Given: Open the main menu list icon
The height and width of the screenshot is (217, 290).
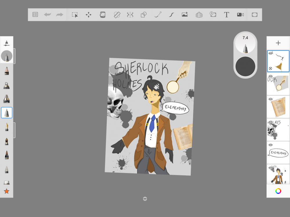Looking at the screenshot, I should (x=35, y=14).
